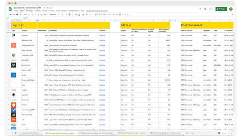241x136 pixels.
Task: Collapse the toolbar with the chevron
Action: coord(233,15)
